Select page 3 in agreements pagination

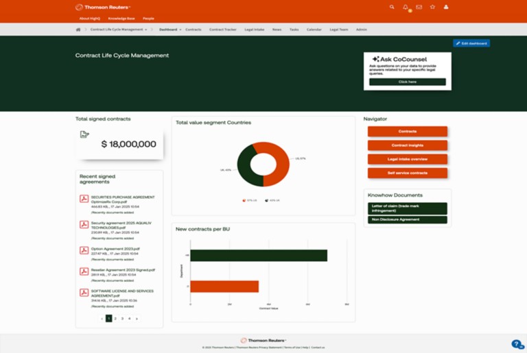click(122, 319)
